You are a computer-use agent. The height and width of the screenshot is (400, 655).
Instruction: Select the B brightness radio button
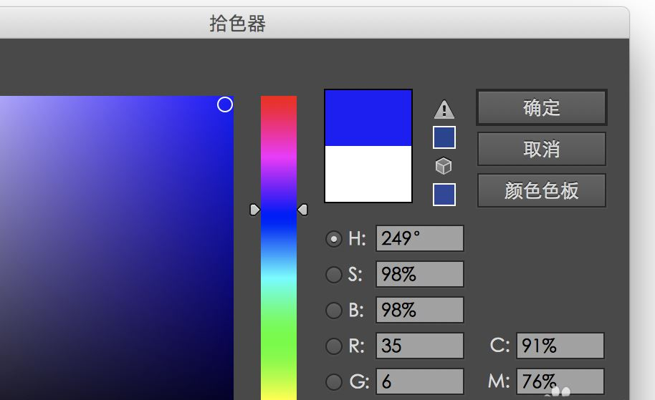pyautogui.click(x=334, y=311)
